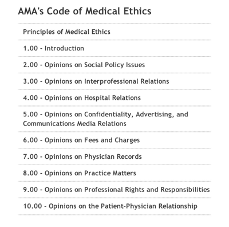
Task: Click the word Introduction in the list
Action: point(64,48)
